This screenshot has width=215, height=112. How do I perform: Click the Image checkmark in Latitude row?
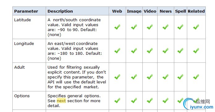pos(134,27)
